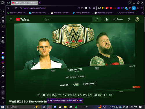Go back to previous page
Viewport: 145px width, 109px height.
8,8
